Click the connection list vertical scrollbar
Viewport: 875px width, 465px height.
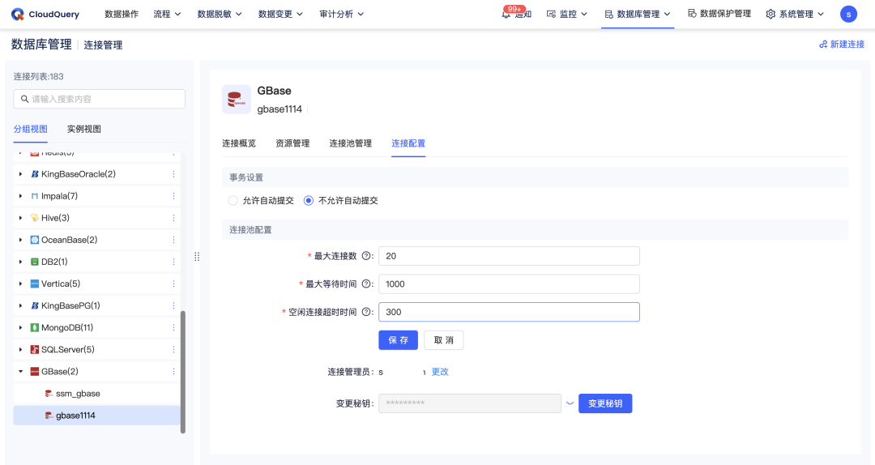[x=183, y=372]
